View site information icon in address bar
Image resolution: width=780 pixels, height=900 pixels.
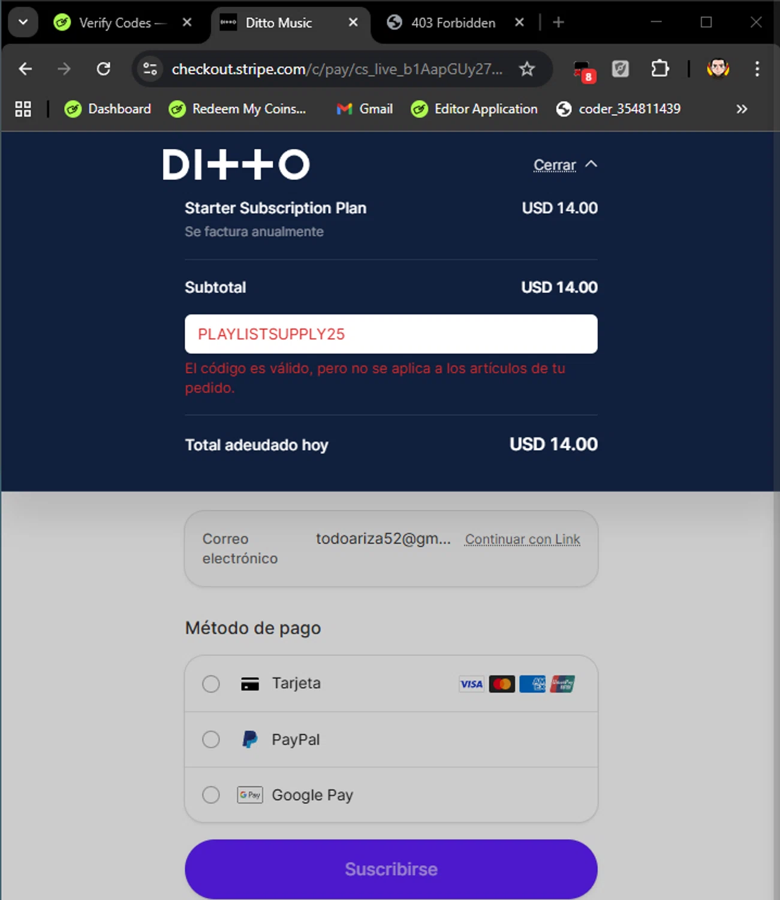click(x=150, y=69)
